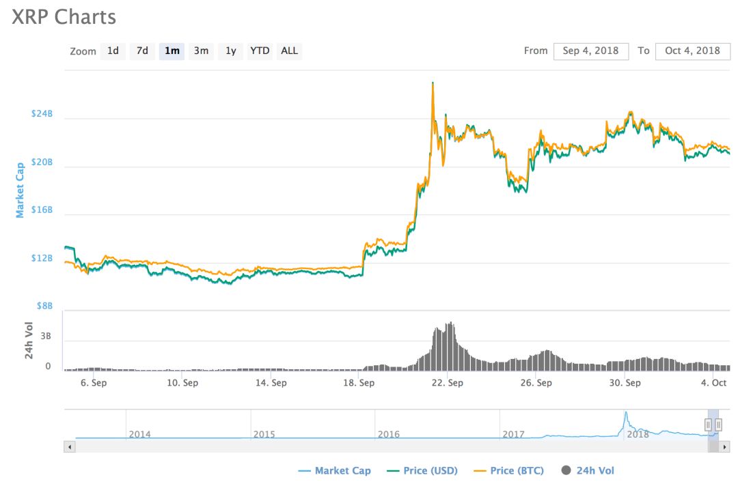Choose the 1y zoom range
Image resolution: width=738 pixels, height=486 pixels.
[x=231, y=51]
